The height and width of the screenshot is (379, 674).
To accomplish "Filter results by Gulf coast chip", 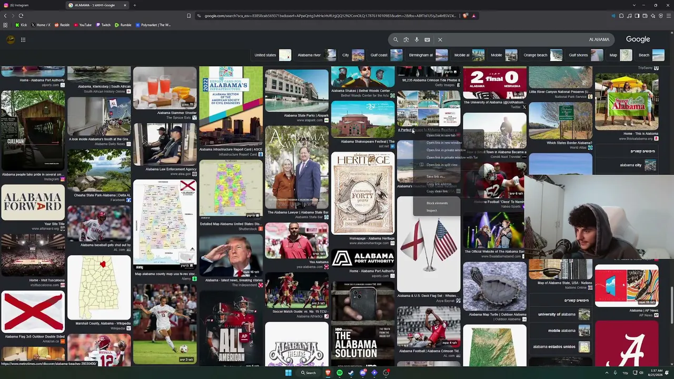I will point(386,55).
